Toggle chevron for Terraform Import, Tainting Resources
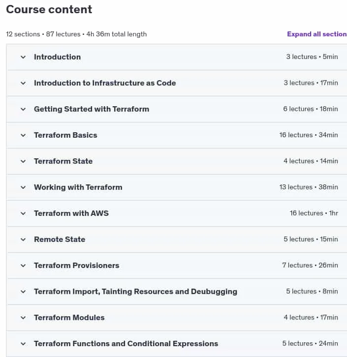This screenshot has width=347, height=357. (x=23, y=292)
